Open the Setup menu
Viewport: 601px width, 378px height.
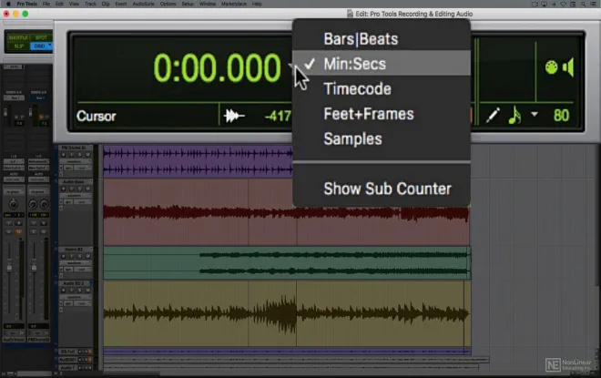point(188,4)
